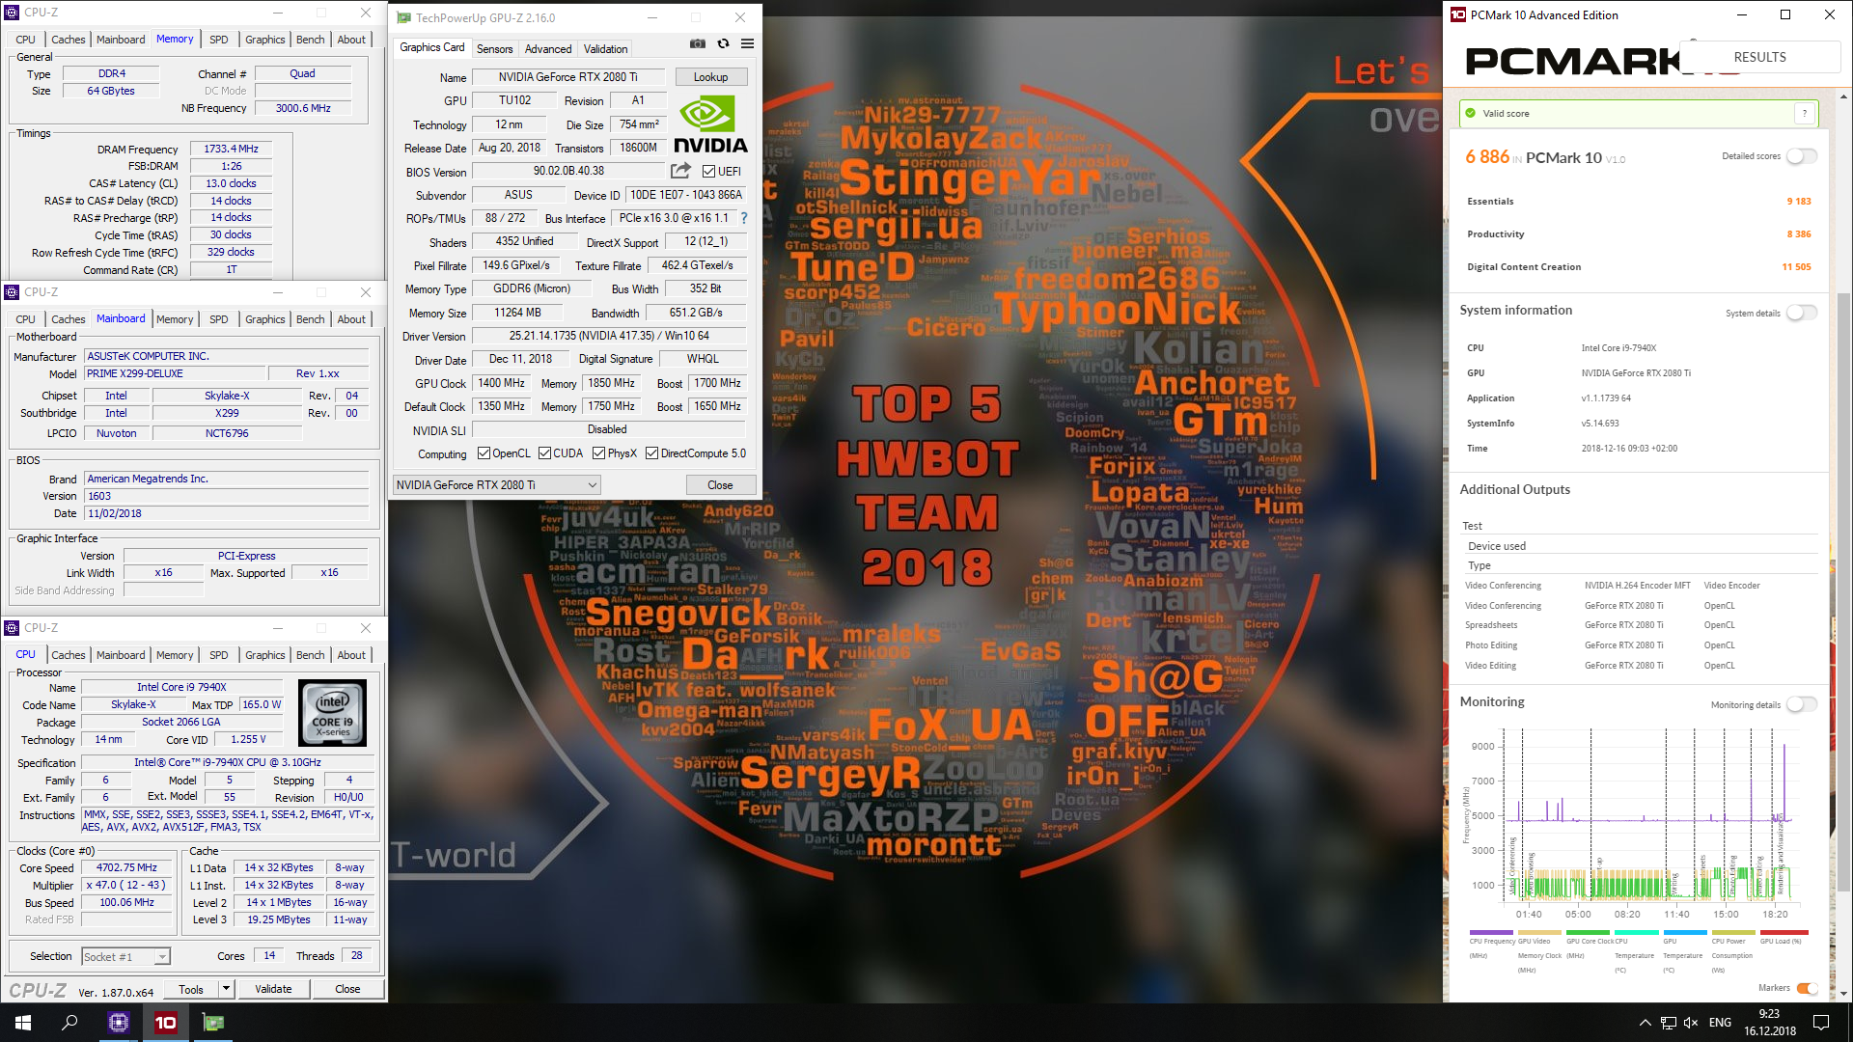Click the bottom CPU-Z window title icon
Image resolution: width=1853 pixels, height=1042 pixels.
click(x=13, y=627)
